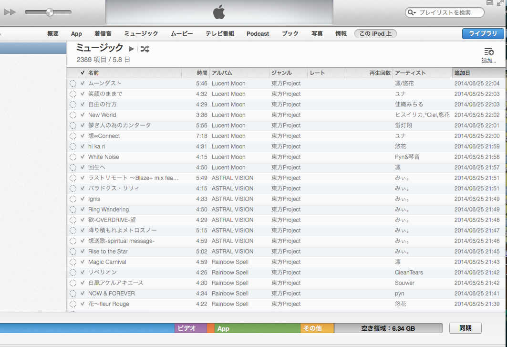Uncheck the Magic Carnival track
Viewport: 507px width, 347px height.
pos(83,262)
